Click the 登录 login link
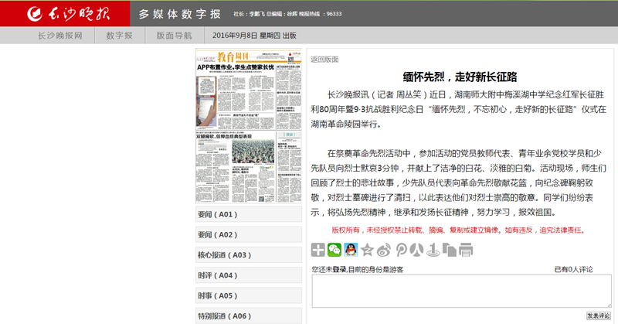618x324 pixels. pyautogui.click(x=339, y=269)
